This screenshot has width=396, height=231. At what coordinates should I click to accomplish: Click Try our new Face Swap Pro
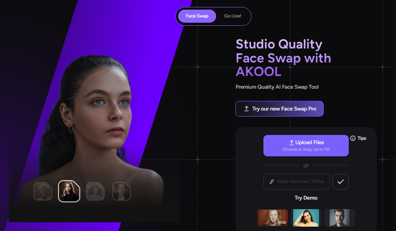[x=280, y=109]
